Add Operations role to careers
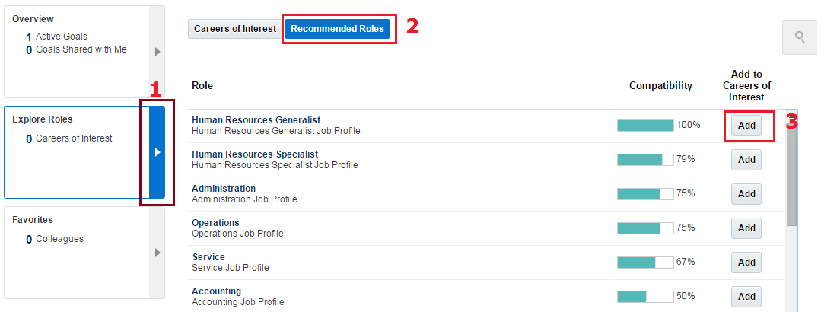 [x=746, y=228]
